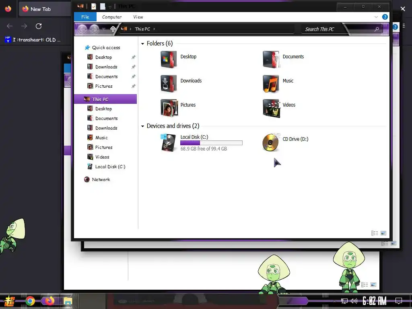412x309 pixels.
Task: Click the taskbar clock showing 6:02 AM
Action: [375, 301]
